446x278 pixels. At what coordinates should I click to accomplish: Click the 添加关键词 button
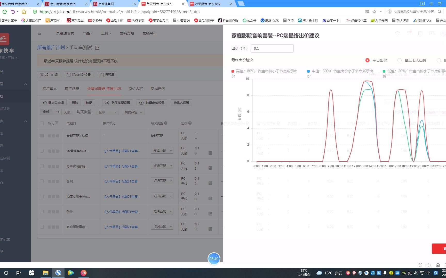click(53, 103)
